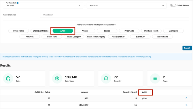Click the 138,140 Sales Value figure
Viewport: 193px width, 109px height.
coord(71,77)
